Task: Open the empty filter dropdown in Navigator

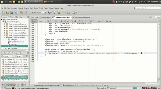Action: click(24, 56)
